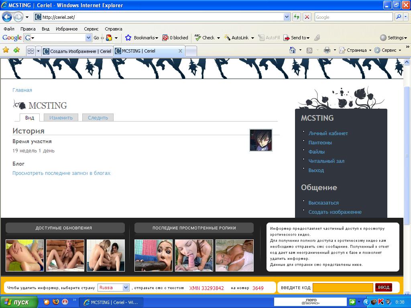Expand the Страница command bar menu
The width and height of the screenshot is (411, 308).
click(356, 50)
